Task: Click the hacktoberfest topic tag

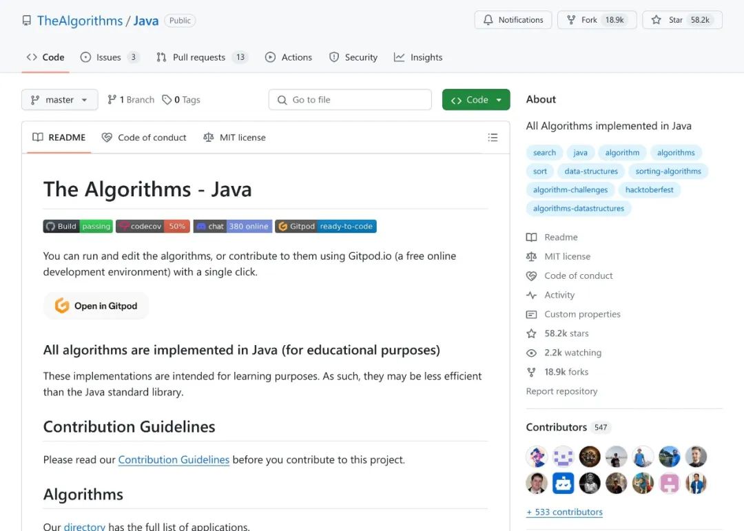Action: (649, 190)
